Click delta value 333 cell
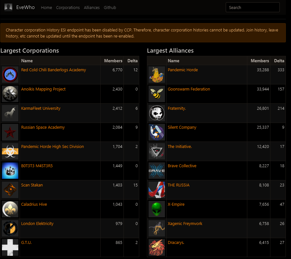 [x=281, y=70]
